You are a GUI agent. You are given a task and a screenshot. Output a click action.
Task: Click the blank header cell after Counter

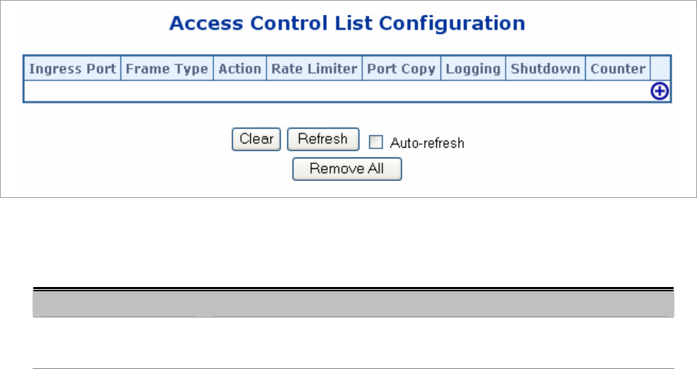(659, 69)
